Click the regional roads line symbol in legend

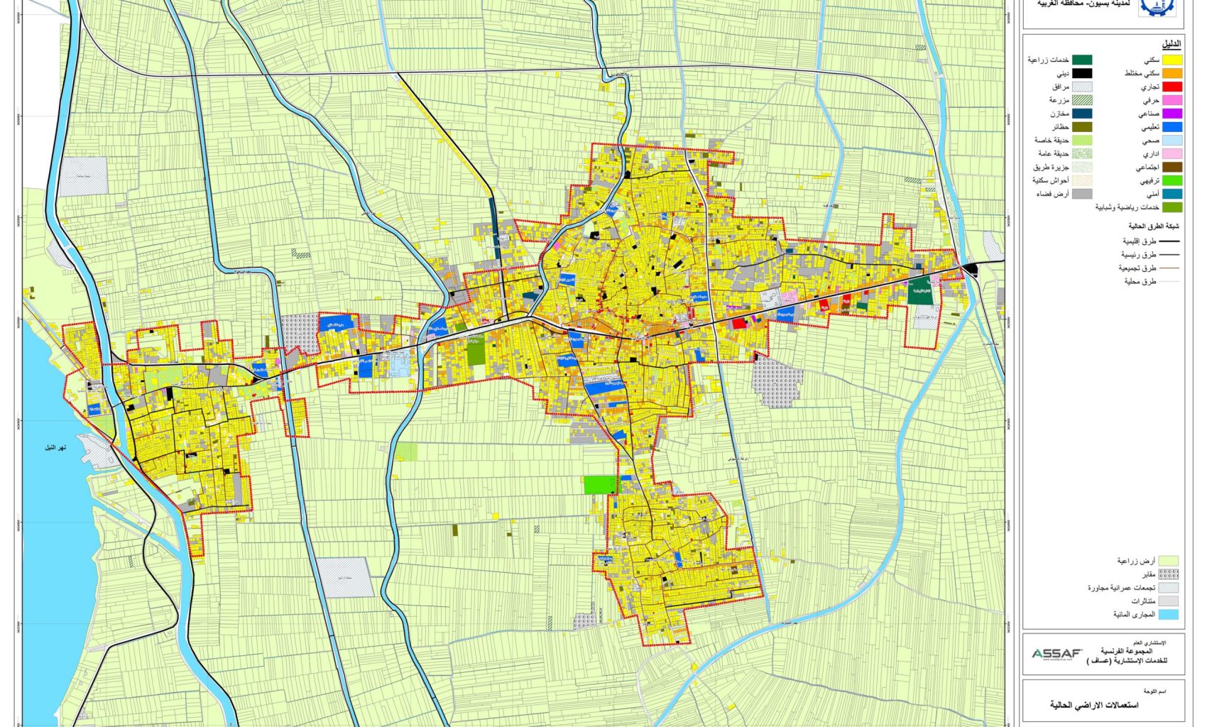click(1171, 241)
